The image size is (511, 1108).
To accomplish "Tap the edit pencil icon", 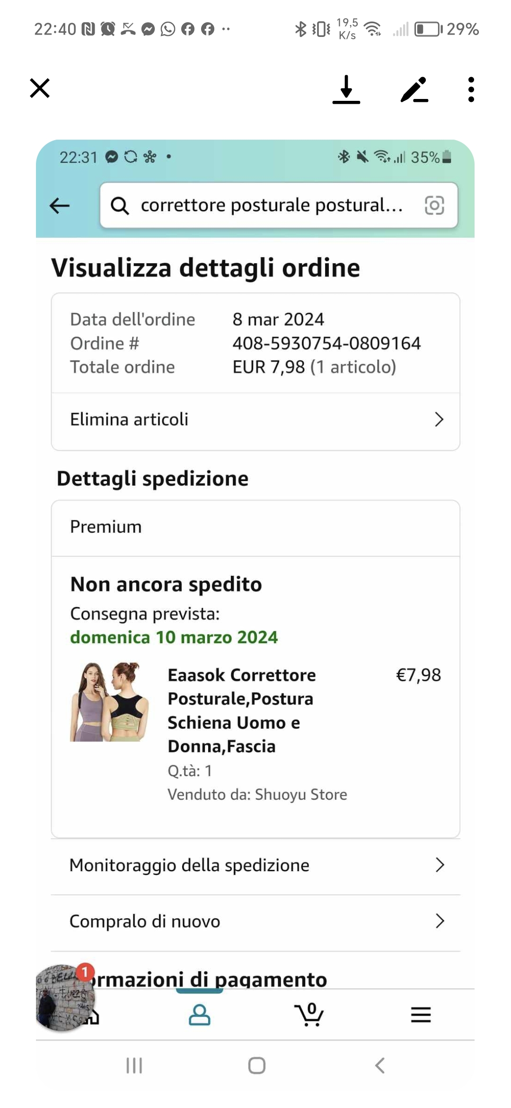I will 414,89.
